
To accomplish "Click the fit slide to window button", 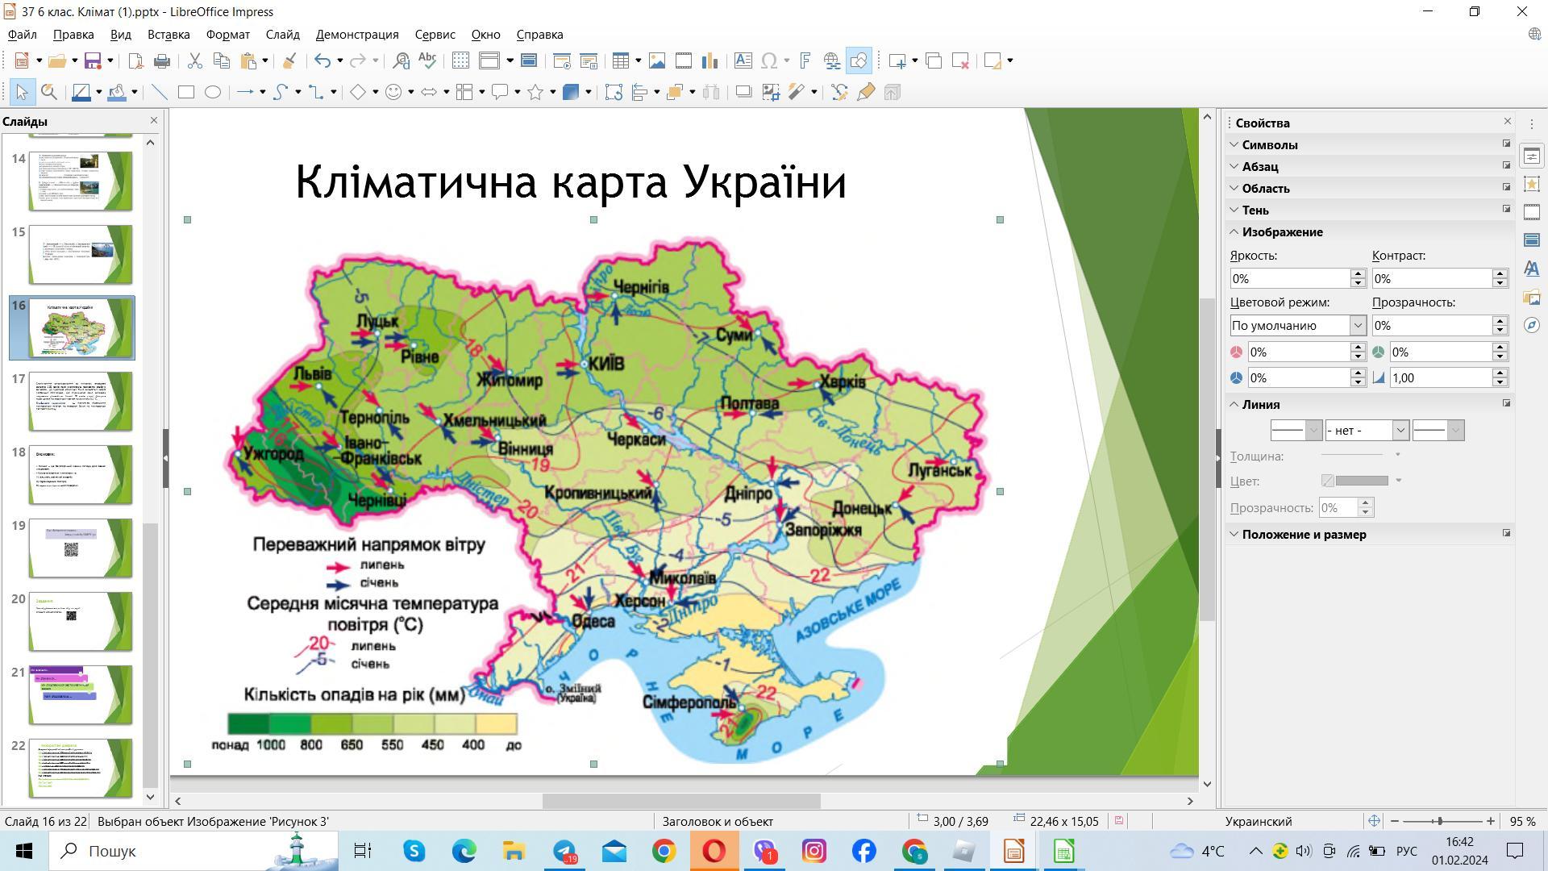I will [1374, 821].
